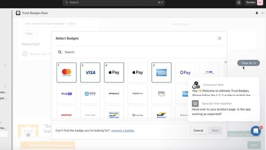Click the badge Search field

click(x=139, y=52)
